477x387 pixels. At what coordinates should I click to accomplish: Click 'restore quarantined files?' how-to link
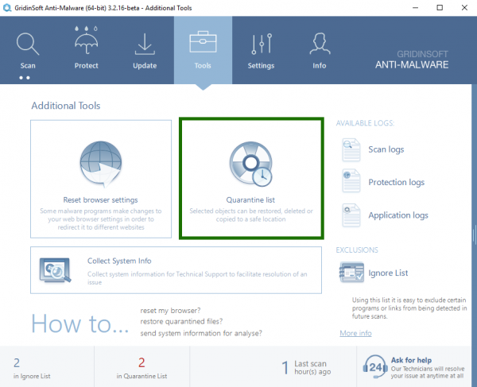tap(181, 321)
